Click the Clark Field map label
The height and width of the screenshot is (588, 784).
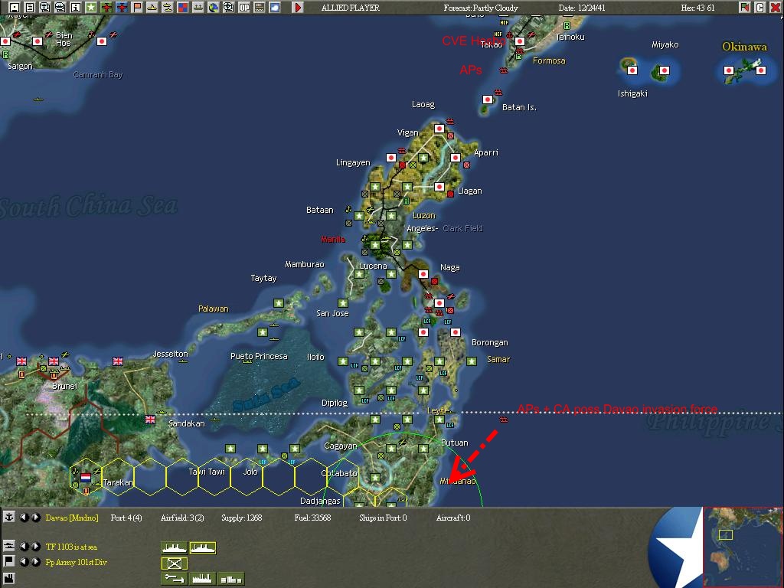point(462,228)
